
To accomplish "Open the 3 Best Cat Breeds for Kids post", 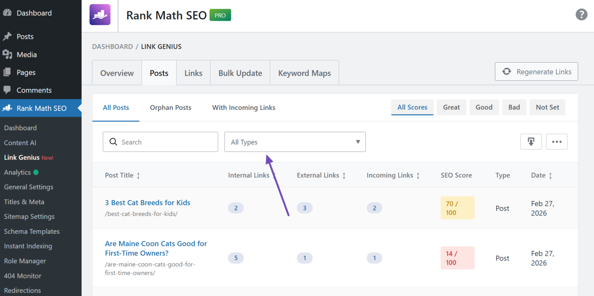I will (x=148, y=203).
